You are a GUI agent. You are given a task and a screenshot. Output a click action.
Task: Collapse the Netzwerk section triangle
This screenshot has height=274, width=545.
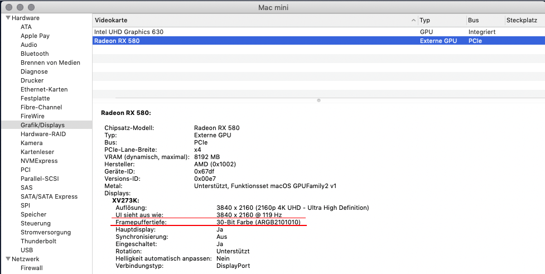[8, 259]
